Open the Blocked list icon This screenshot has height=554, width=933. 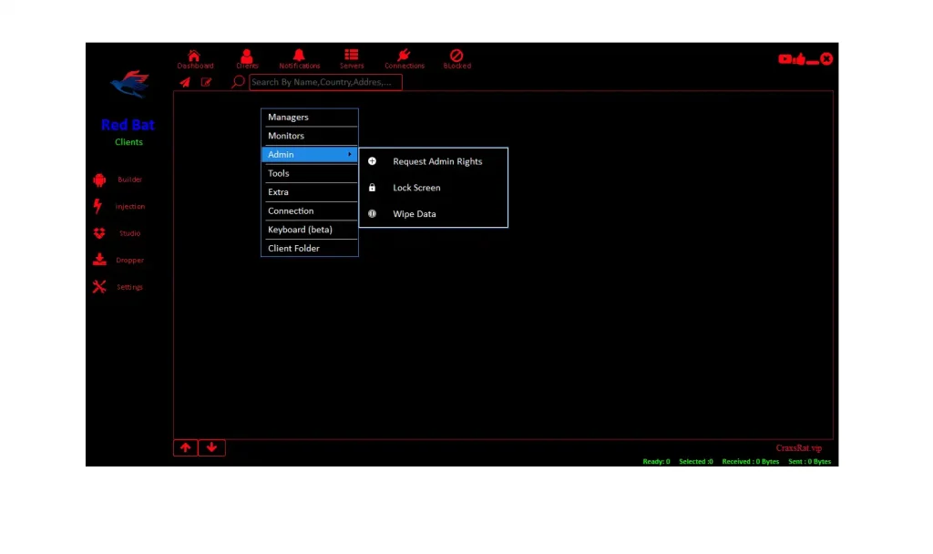tap(456, 57)
